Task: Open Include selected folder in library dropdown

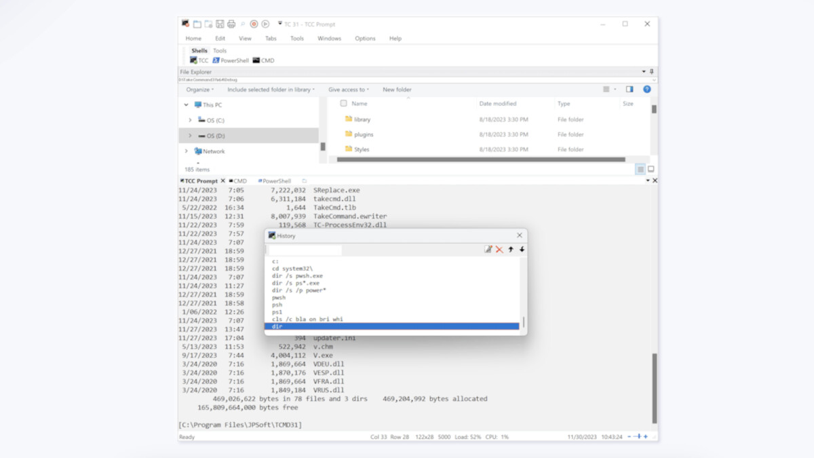Action: [271, 90]
